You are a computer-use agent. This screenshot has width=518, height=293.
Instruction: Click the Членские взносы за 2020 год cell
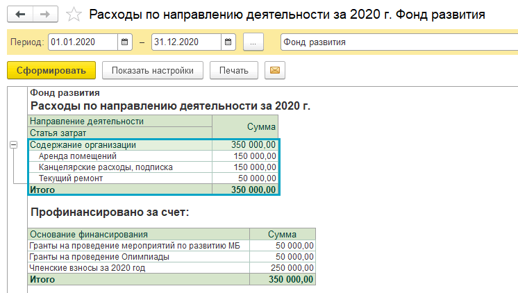(87, 267)
